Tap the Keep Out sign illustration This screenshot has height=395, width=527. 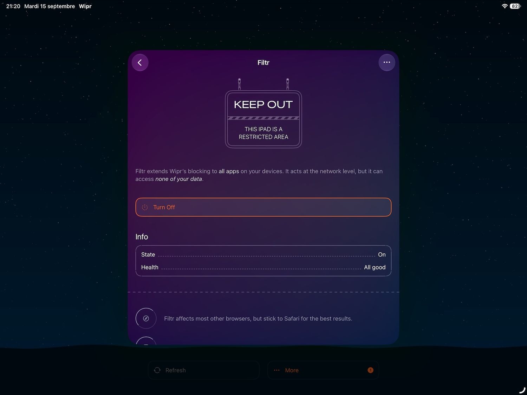click(x=263, y=113)
